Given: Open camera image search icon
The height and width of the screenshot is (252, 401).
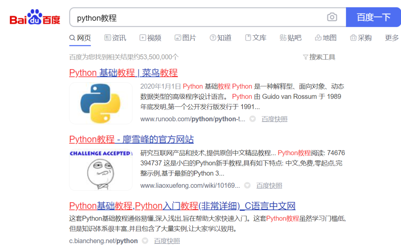Looking at the screenshot, I should (332, 17).
